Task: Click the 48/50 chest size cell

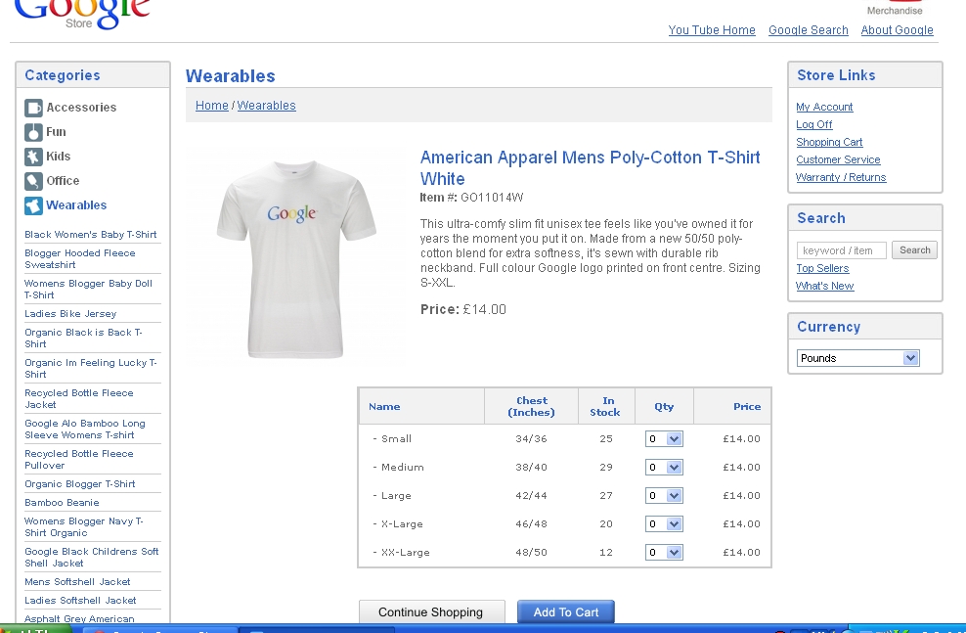Action: [531, 552]
